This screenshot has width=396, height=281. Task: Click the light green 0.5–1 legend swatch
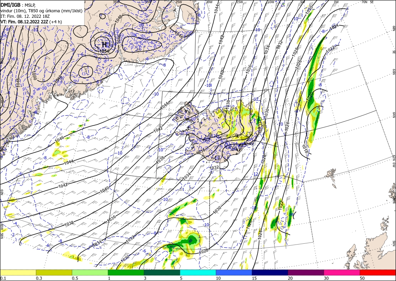click(x=90, y=272)
